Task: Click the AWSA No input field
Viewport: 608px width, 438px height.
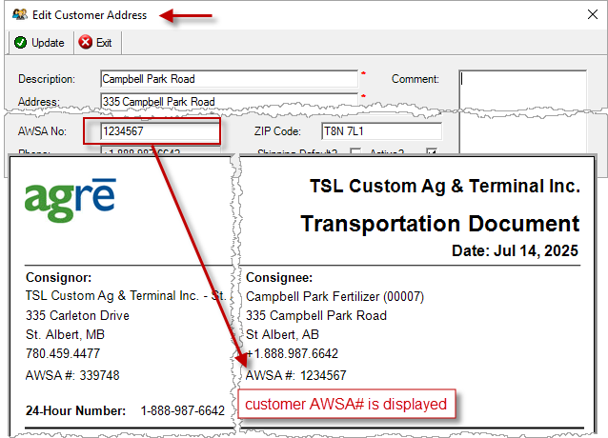Action: [160, 131]
